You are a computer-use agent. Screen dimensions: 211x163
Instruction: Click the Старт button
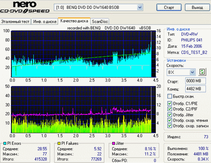(x=169, y=7)
